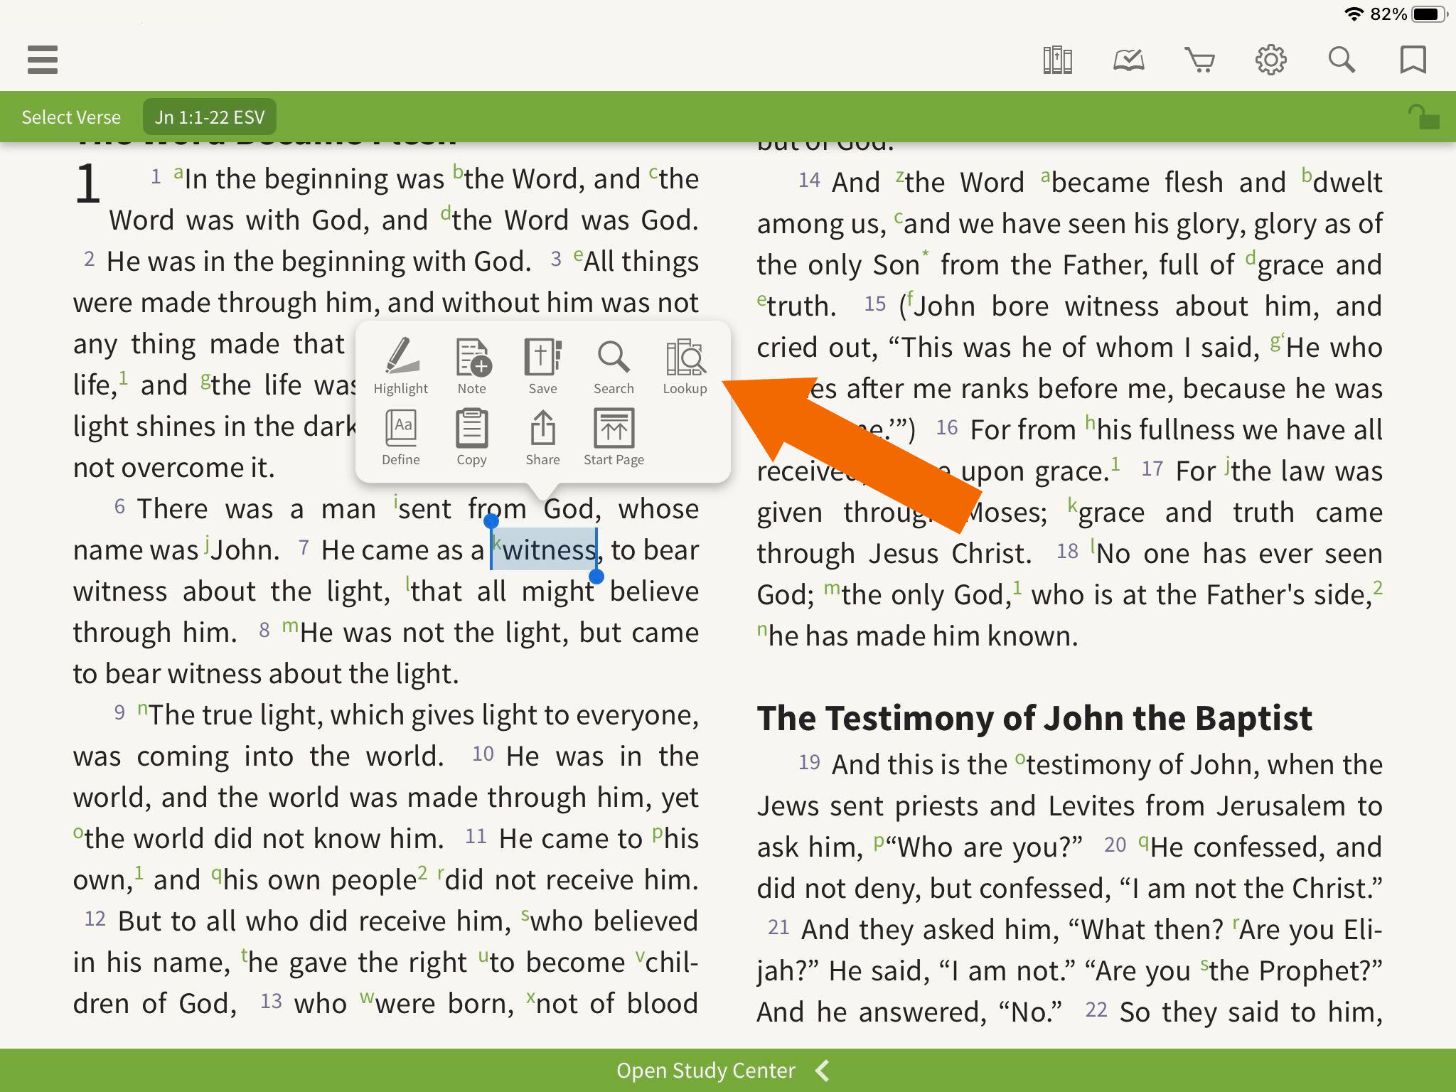This screenshot has width=1456, height=1092.
Task: Tap footnote letter b before 'the Word'
Action: pos(459,172)
